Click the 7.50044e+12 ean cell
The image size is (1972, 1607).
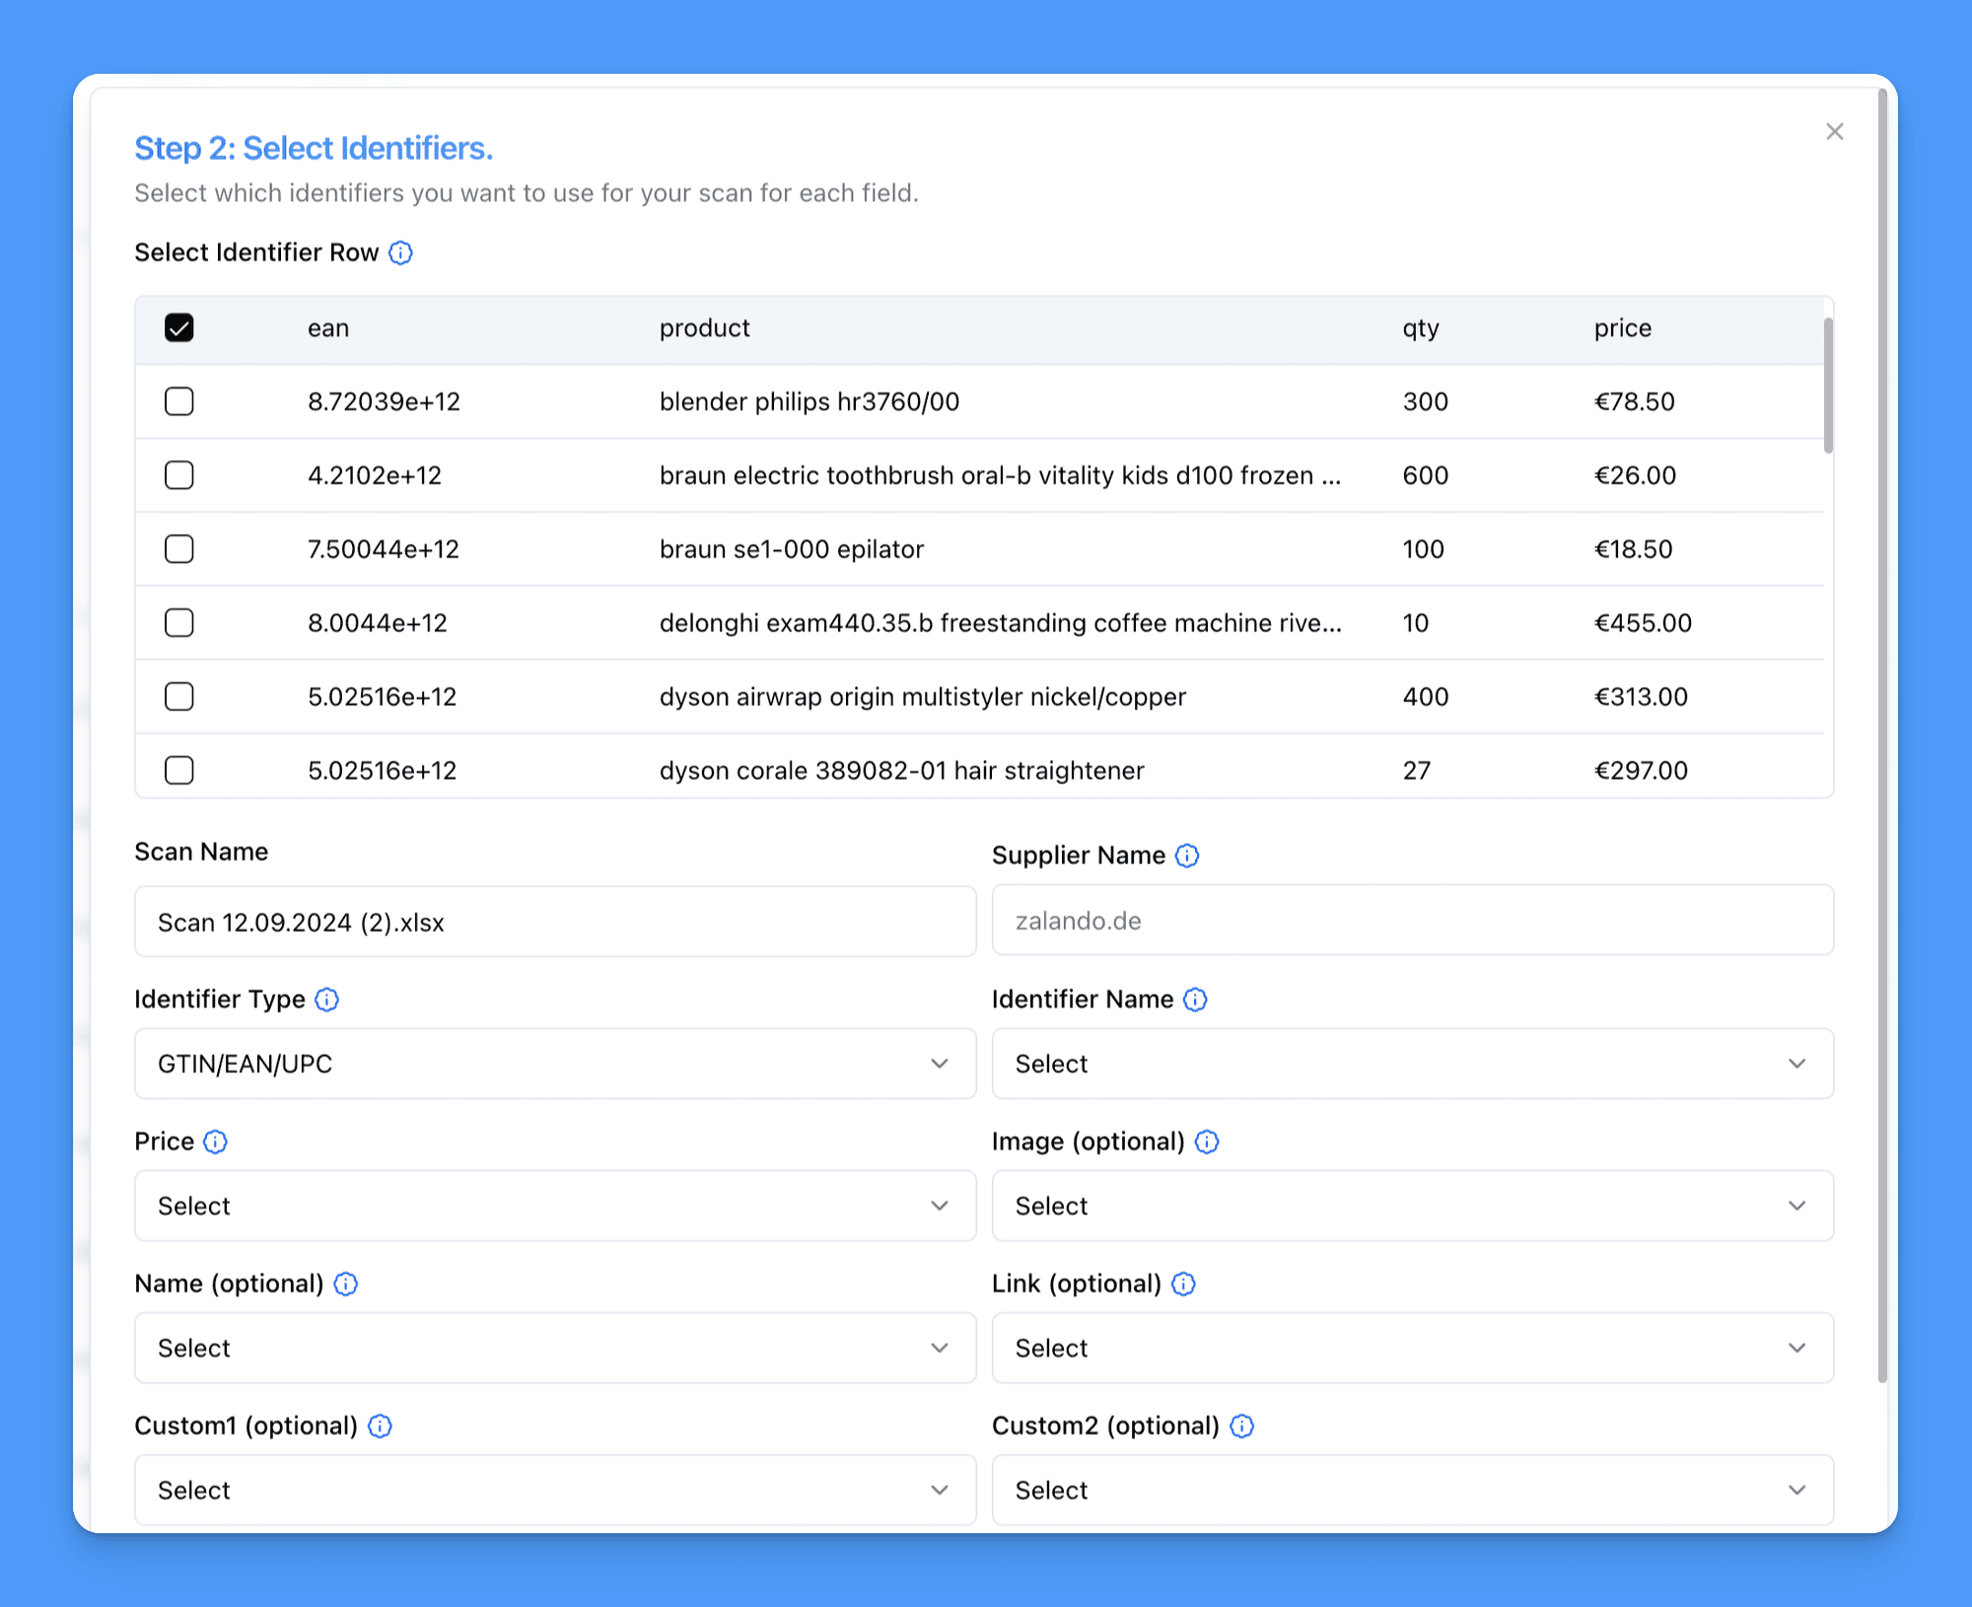coord(384,550)
